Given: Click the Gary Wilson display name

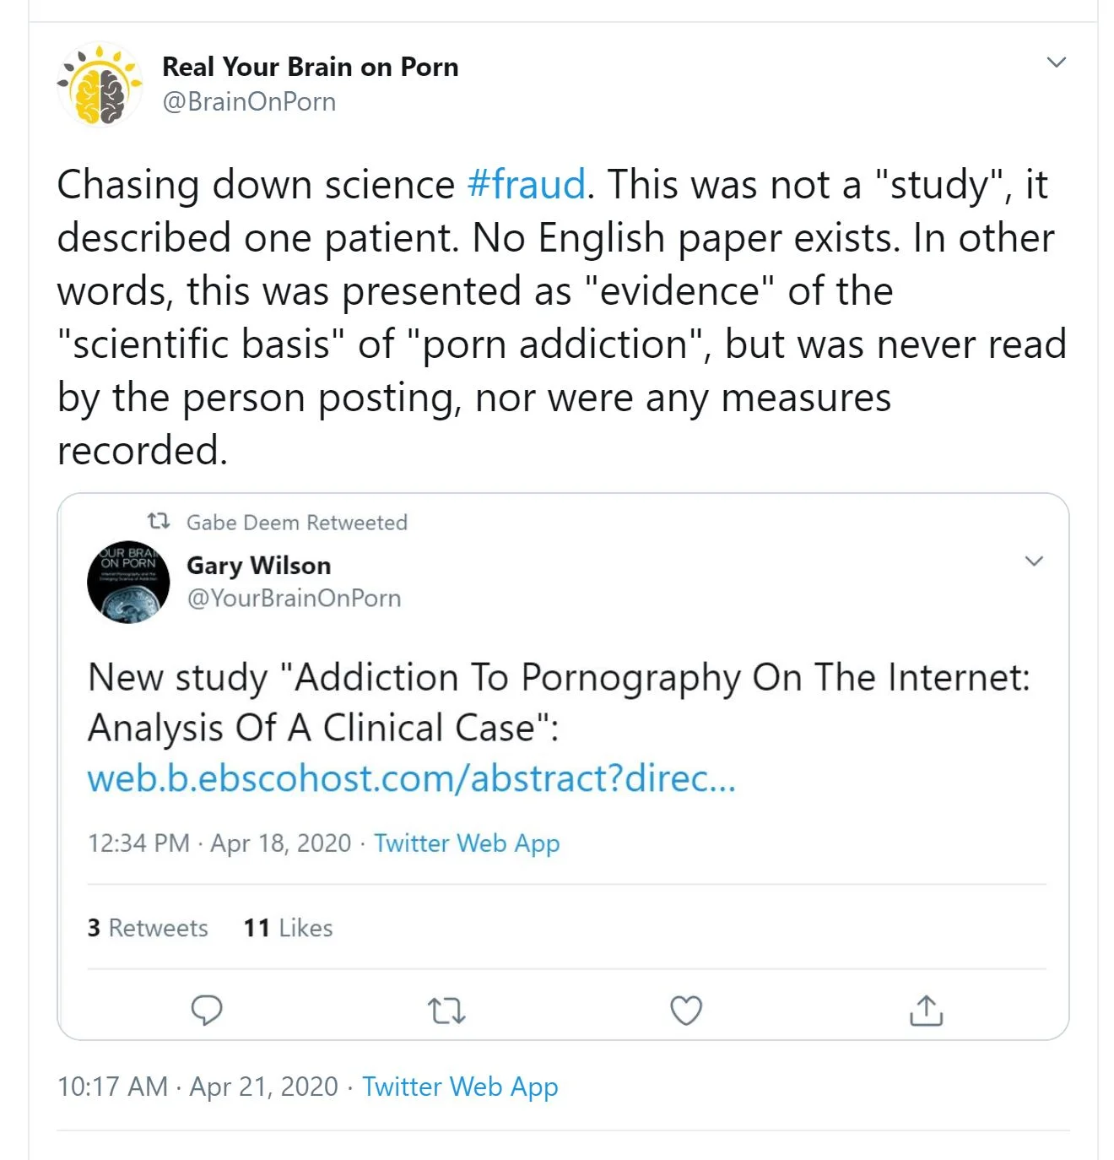Looking at the screenshot, I should [x=258, y=565].
